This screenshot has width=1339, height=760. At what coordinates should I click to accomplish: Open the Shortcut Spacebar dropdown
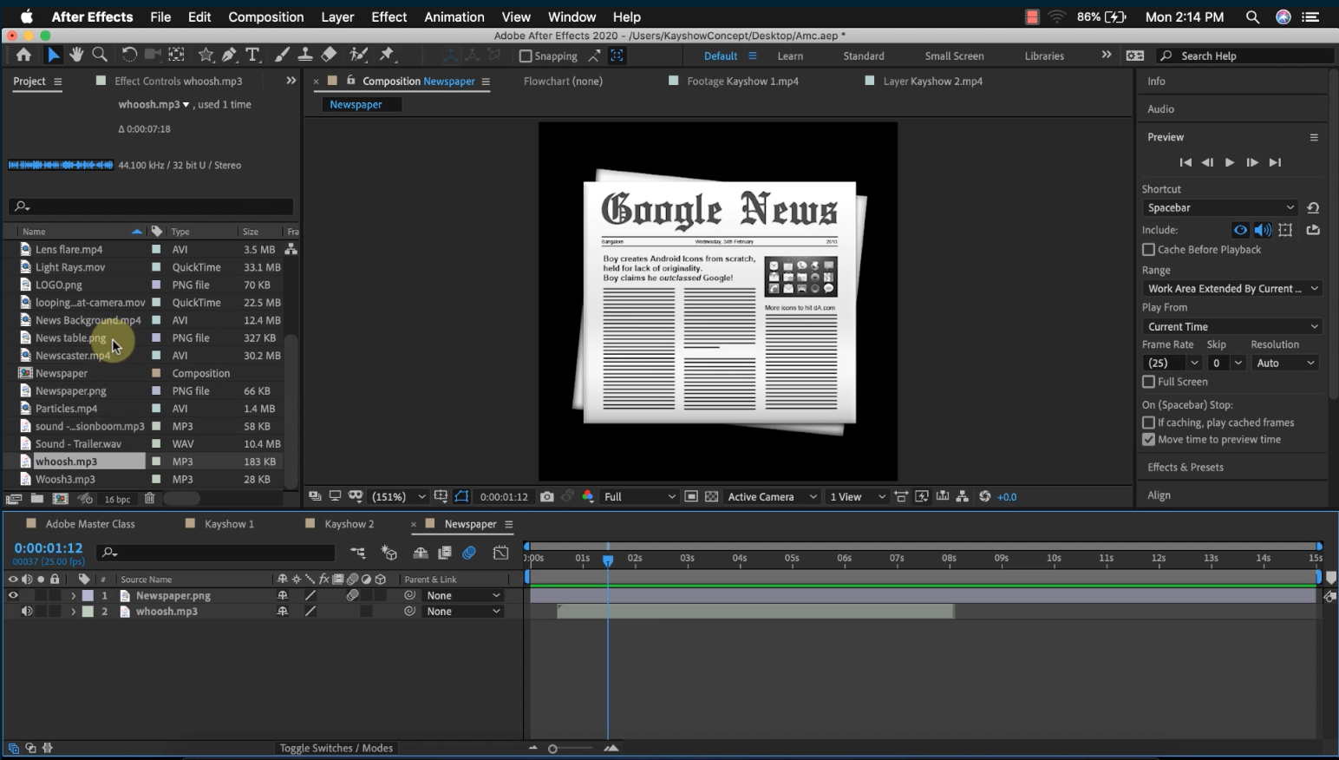click(1219, 207)
